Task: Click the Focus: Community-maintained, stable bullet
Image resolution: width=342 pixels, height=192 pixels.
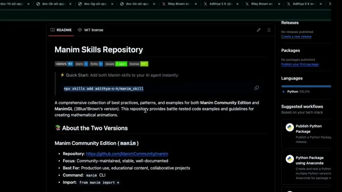Action: [x=115, y=161]
